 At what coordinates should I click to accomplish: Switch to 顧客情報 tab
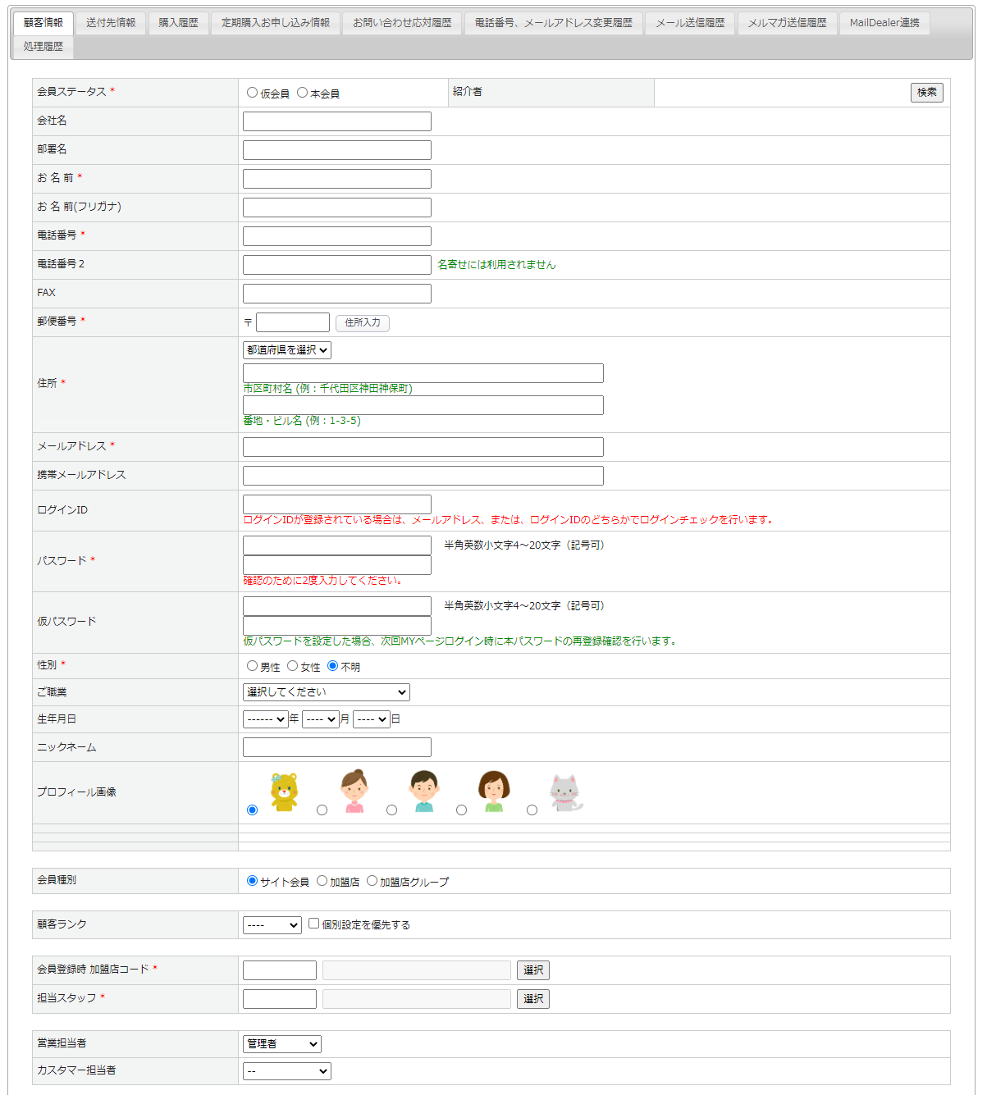[x=43, y=23]
